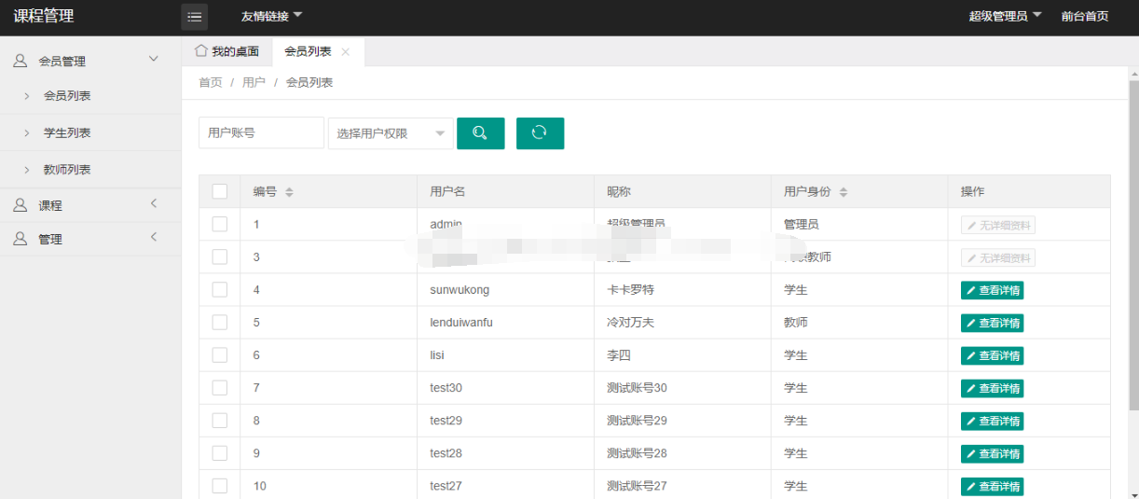Click 查看详情 for test29
The height and width of the screenshot is (499, 1139).
(x=992, y=421)
